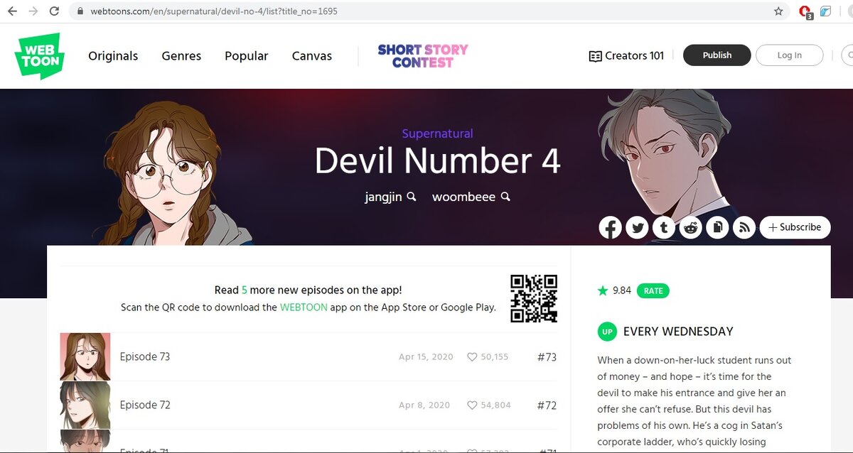Screen dimensions: 853x453
Task: Click the green RATE button
Action: 653,290
